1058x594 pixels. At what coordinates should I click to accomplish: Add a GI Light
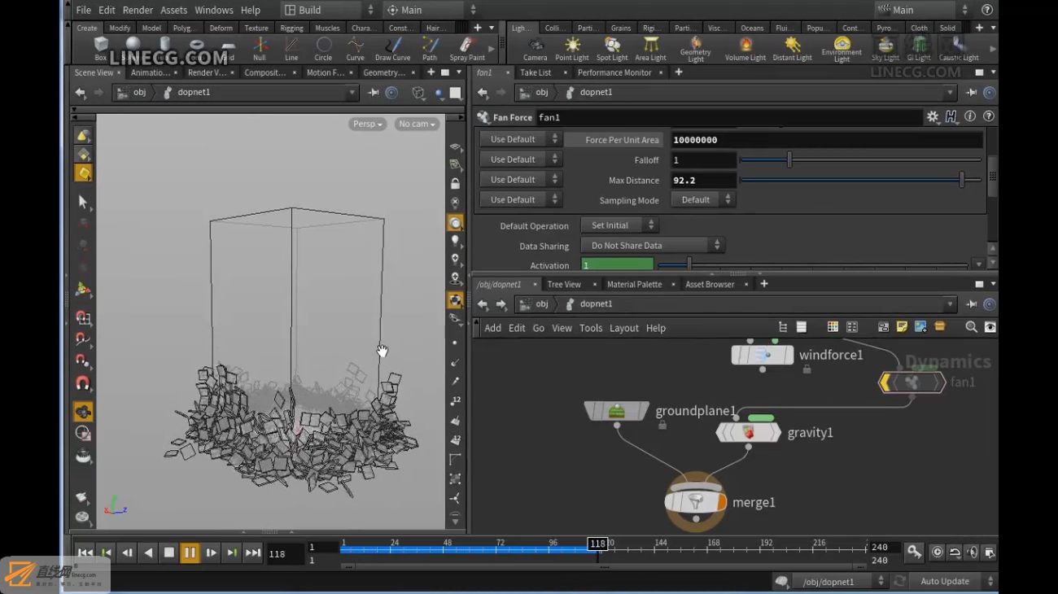pyautogui.click(x=919, y=48)
